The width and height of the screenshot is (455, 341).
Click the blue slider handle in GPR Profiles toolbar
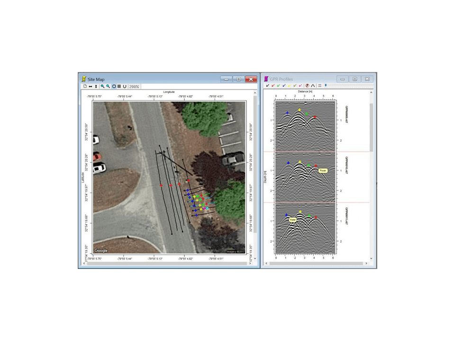click(326, 86)
